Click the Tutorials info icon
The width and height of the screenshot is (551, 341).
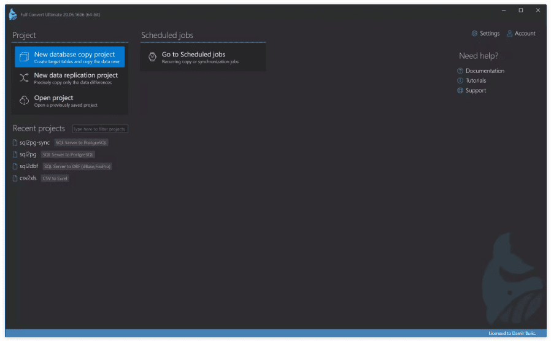click(460, 80)
